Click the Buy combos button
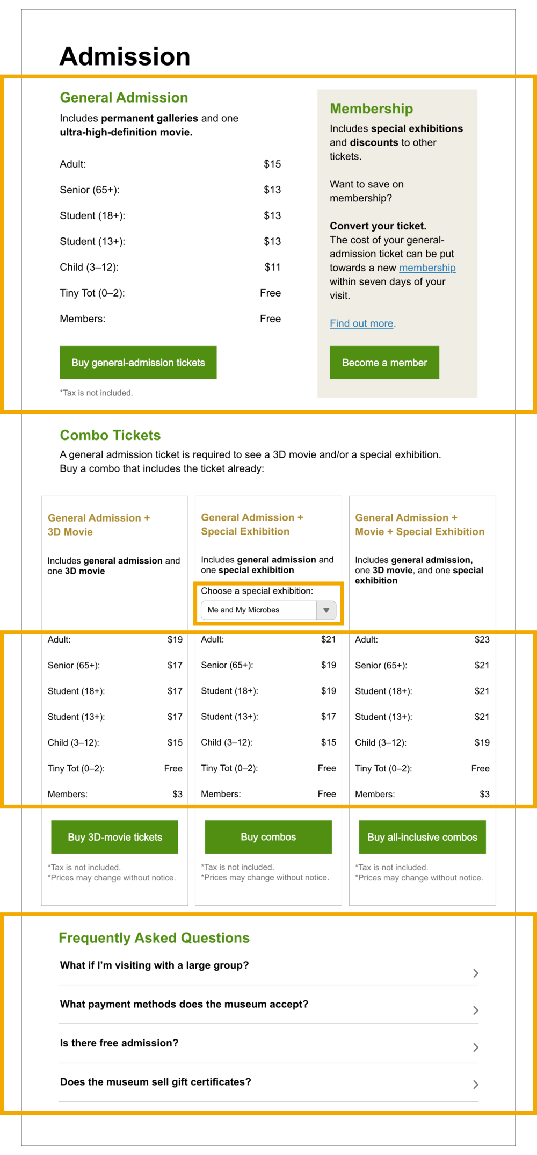 pos(268,837)
